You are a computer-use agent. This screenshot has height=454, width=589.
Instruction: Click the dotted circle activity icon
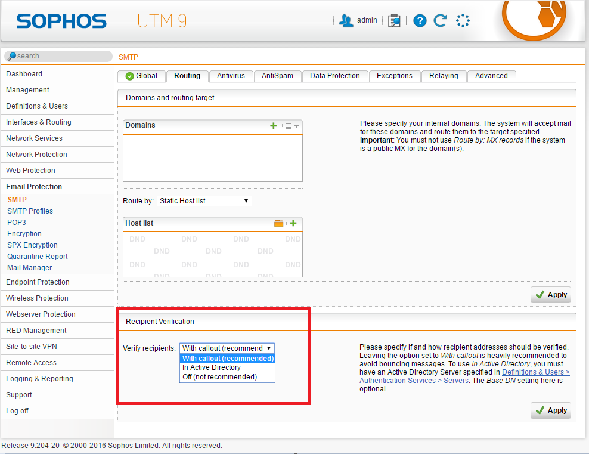click(463, 21)
